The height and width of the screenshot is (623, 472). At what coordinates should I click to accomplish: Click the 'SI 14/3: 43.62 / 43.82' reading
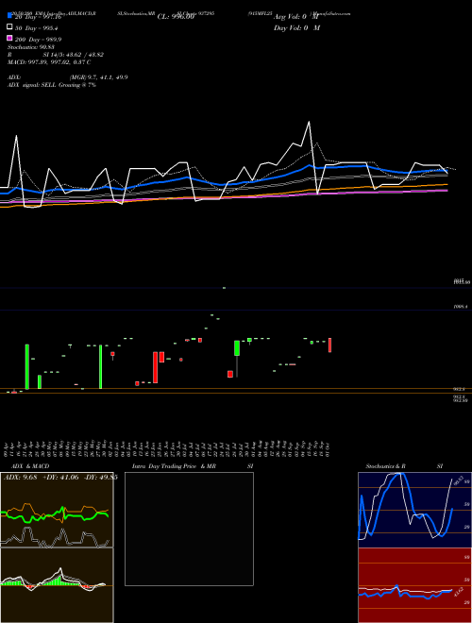[x=73, y=55]
